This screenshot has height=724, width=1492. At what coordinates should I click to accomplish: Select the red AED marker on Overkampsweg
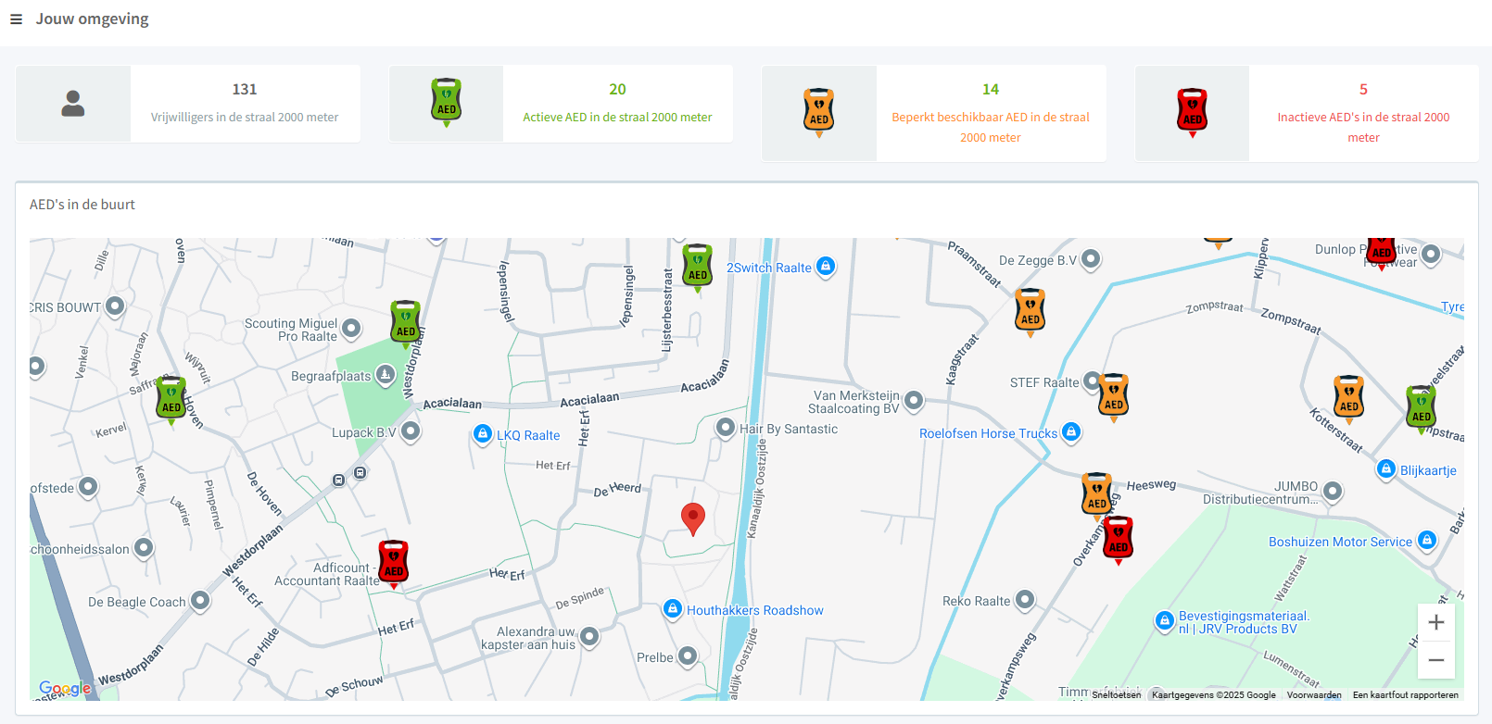pyautogui.click(x=1119, y=538)
